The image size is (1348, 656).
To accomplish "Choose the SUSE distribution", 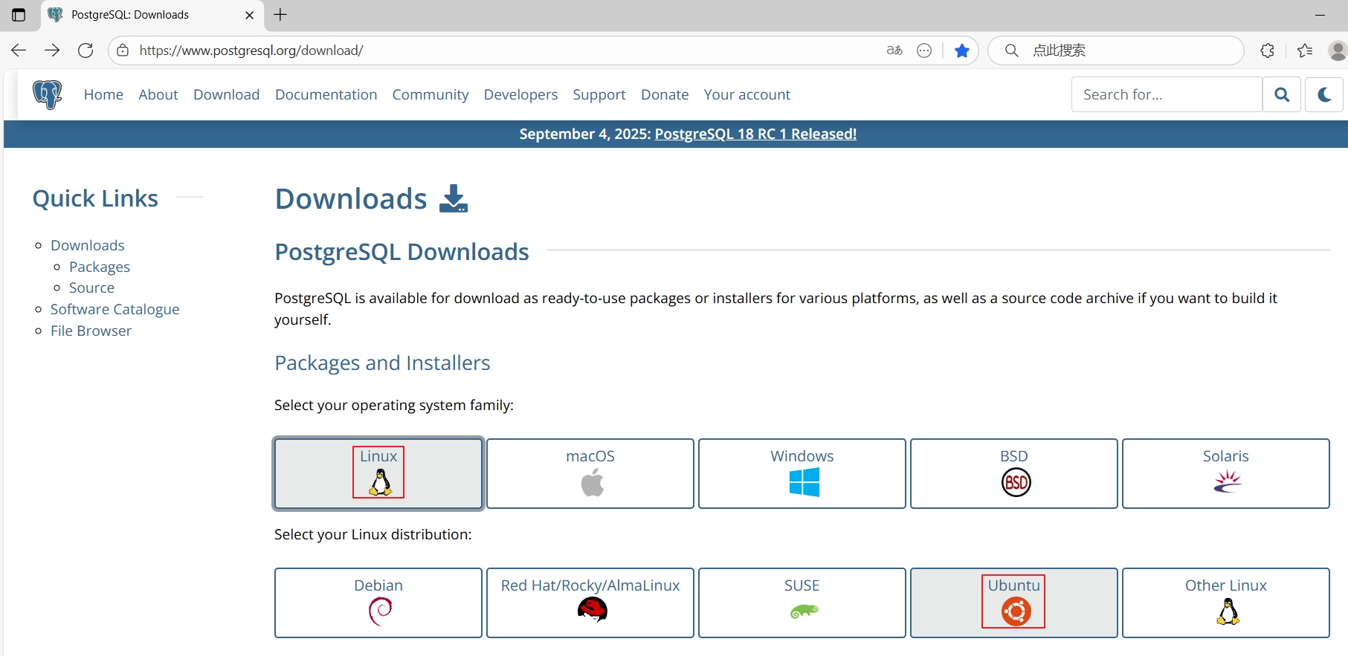I will coord(802,603).
